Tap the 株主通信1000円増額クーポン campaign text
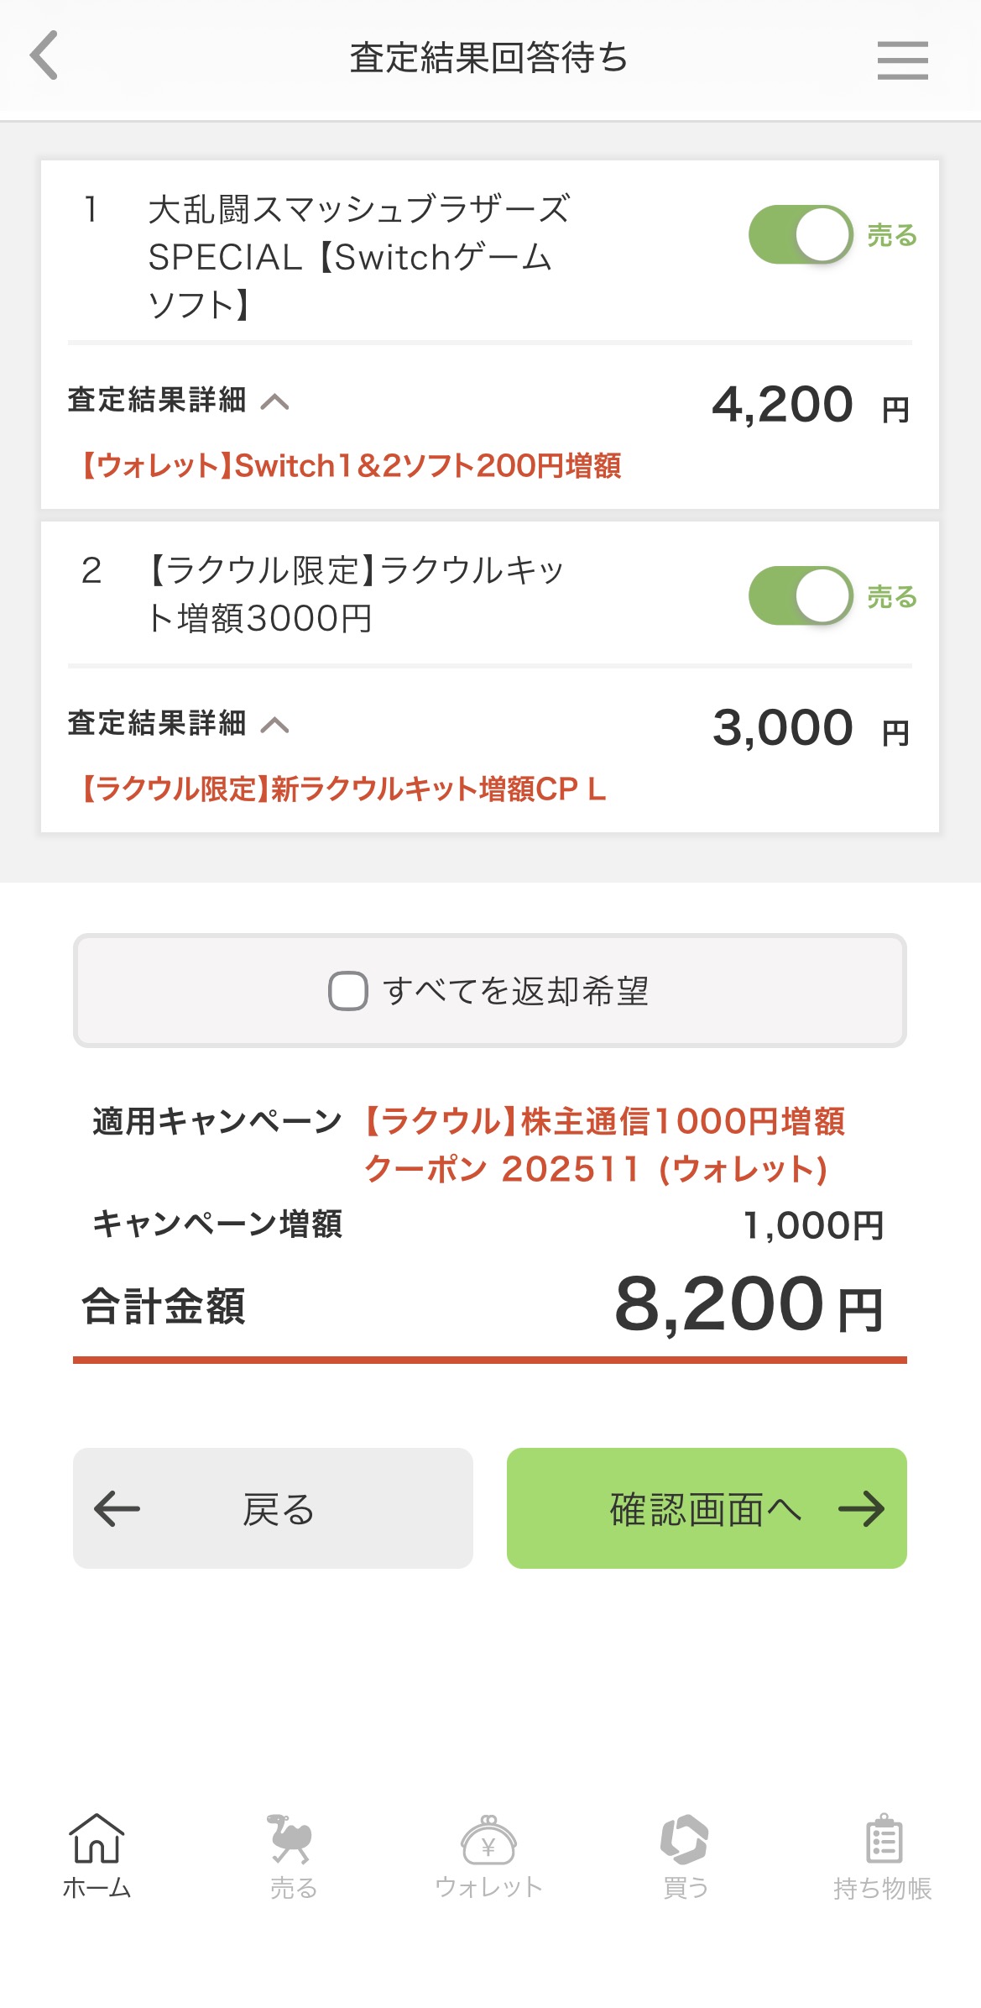 [604, 1144]
